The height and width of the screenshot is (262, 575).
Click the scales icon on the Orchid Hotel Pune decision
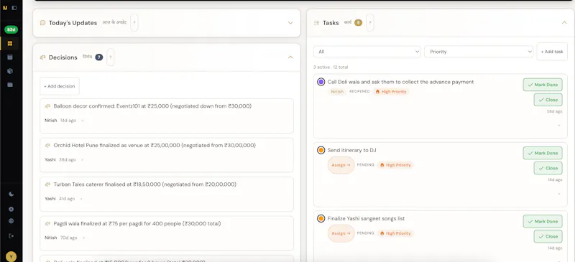[47, 146]
